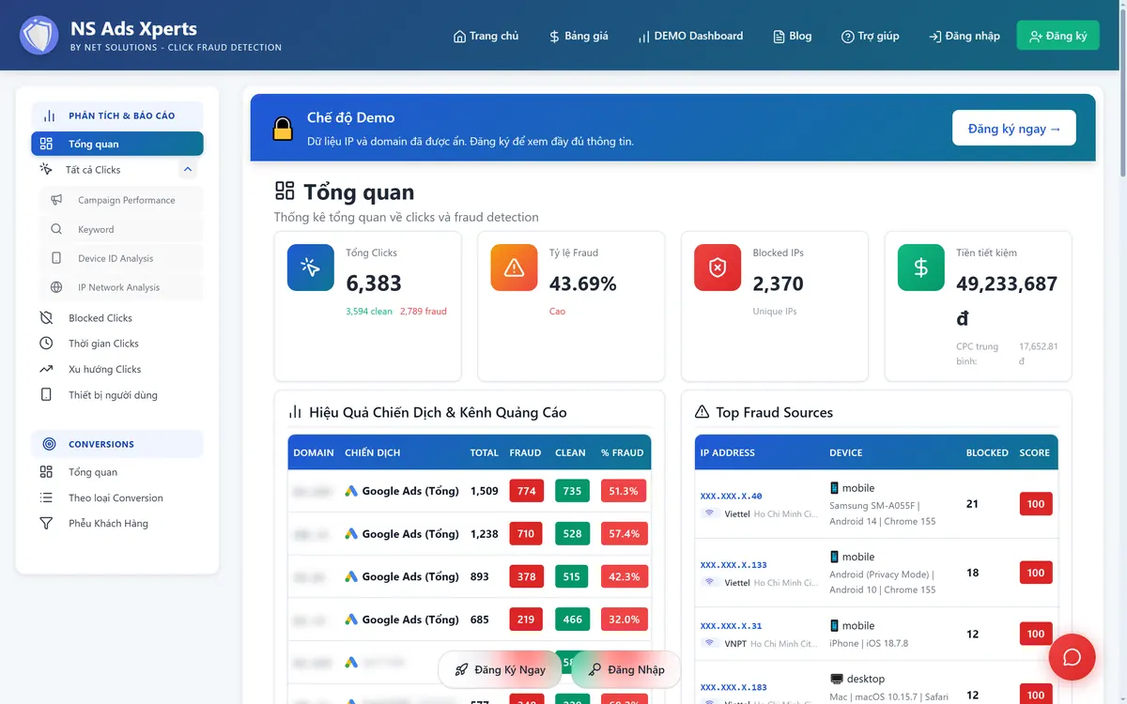Image resolution: width=1127 pixels, height=704 pixels.
Task: Click the shield icon beside Blocked Clicks
Action: point(46,317)
